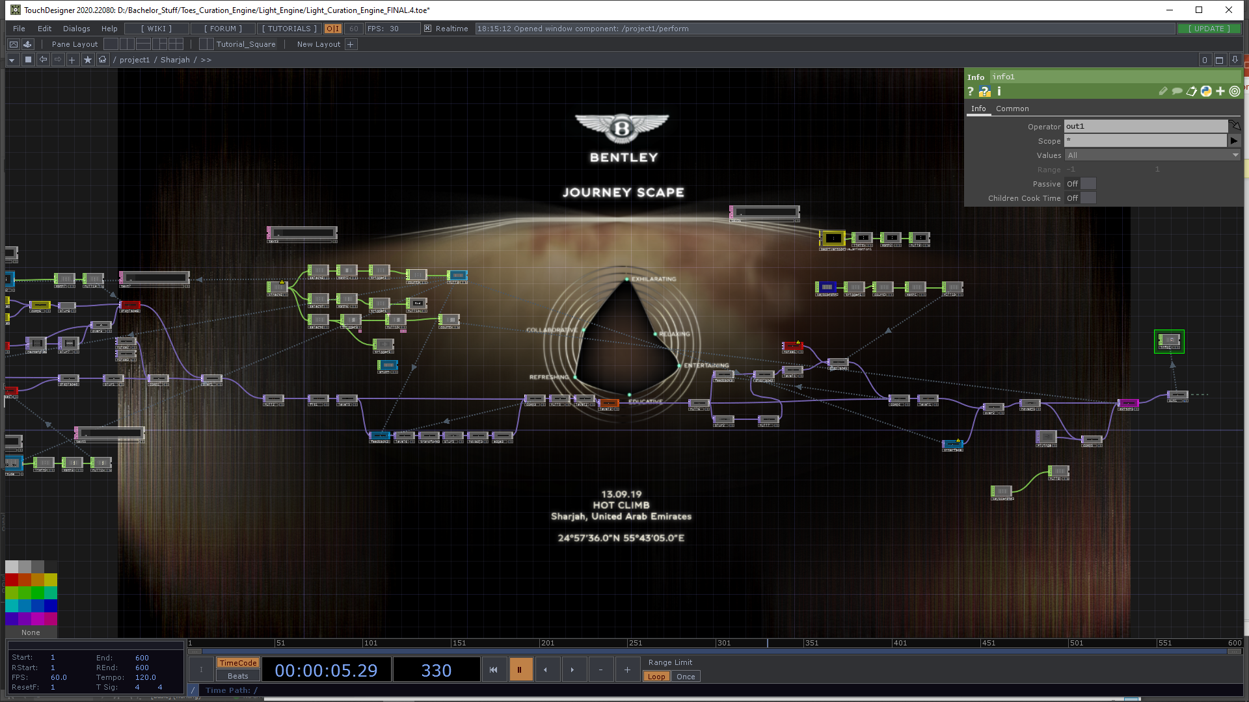Click the Operator field containing out1
The image size is (1249, 702).
pos(1146,126)
